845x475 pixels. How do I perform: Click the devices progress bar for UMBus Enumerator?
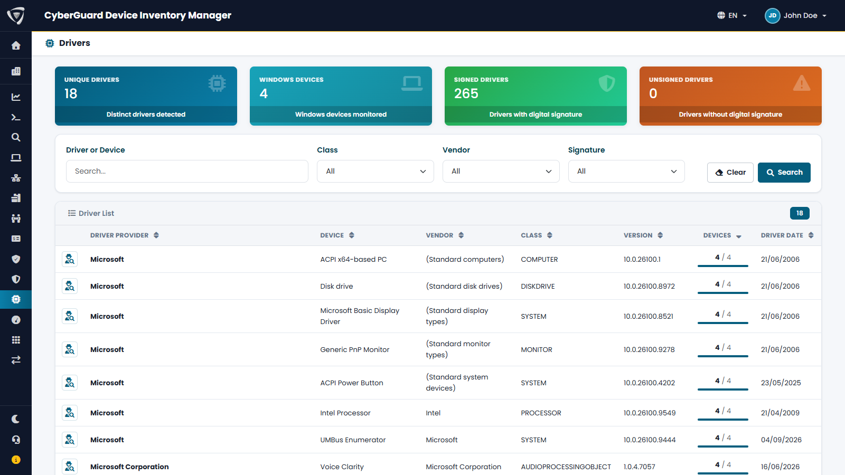(x=723, y=446)
